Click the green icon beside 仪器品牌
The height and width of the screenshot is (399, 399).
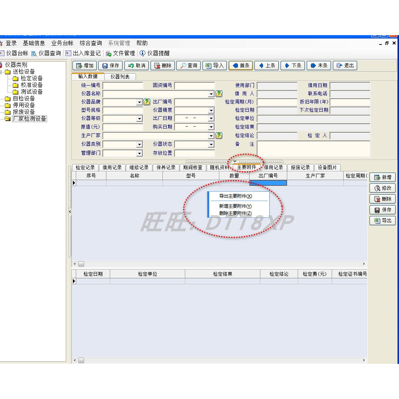click(147, 102)
